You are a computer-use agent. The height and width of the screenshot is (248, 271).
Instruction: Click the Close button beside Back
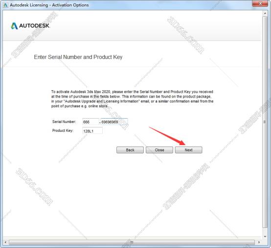(x=159, y=150)
